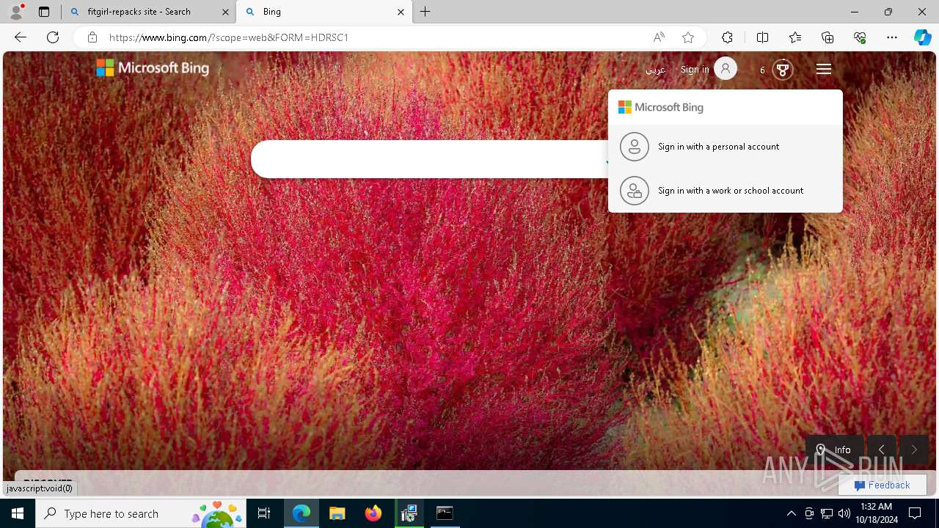Launch Copilot sidebar
The image size is (939, 528).
[923, 37]
